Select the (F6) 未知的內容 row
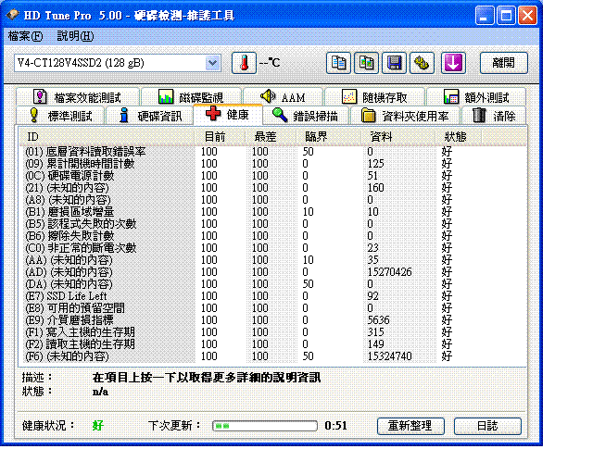593x474 pixels. click(272, 356)
